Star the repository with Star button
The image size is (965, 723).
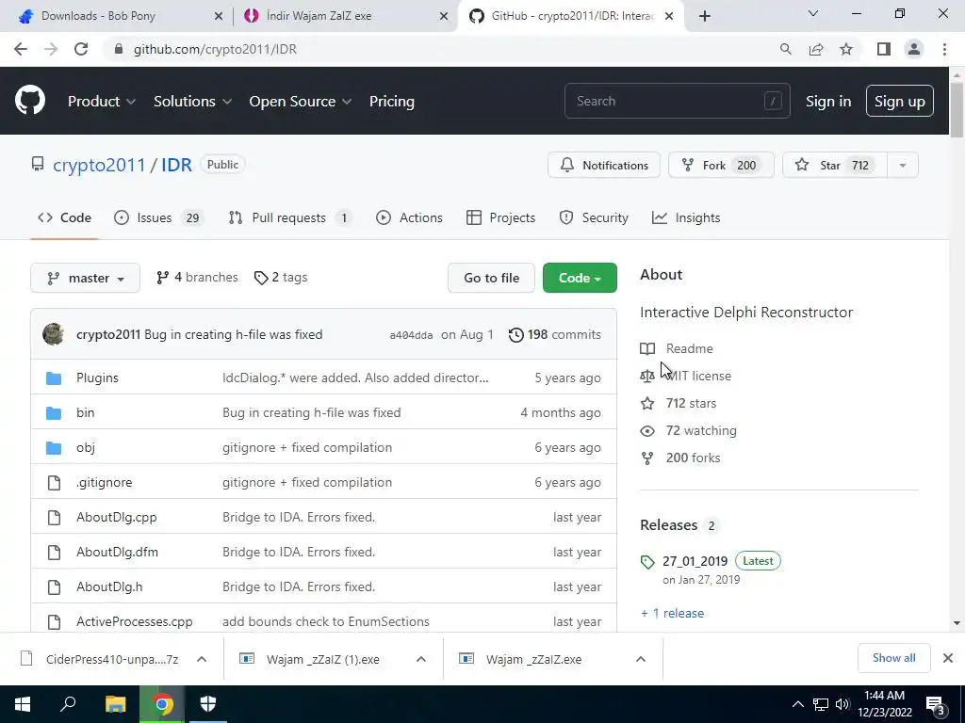click(835, 166)
